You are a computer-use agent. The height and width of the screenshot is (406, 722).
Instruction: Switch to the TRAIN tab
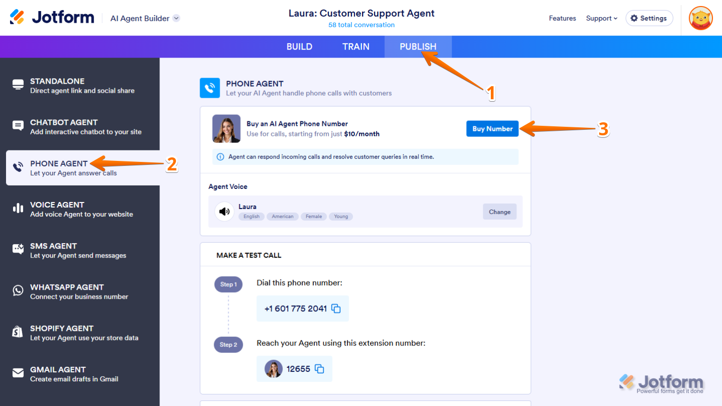pyautogui.click(x=356, y=47)
